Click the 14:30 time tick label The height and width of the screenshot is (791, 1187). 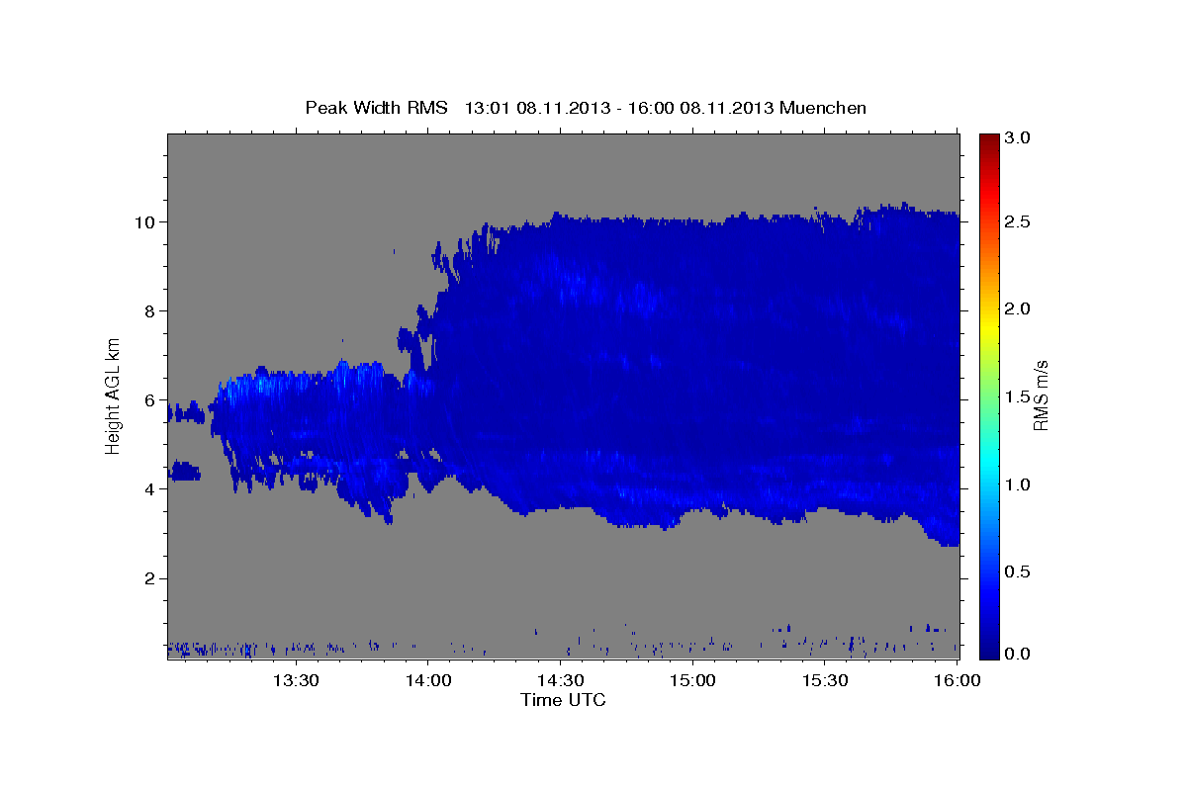pyautogui.click(x=560, y=680)
